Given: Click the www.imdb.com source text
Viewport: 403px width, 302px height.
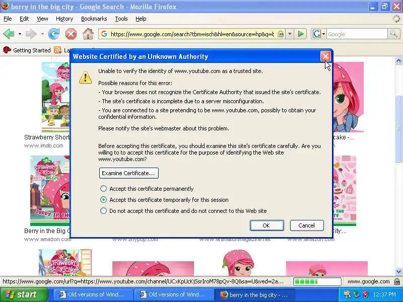Looking at the screenshot, I should click(x=44, y=145).
